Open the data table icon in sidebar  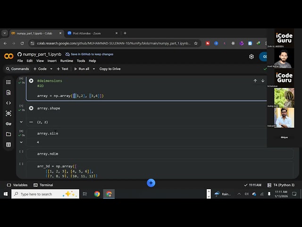[8, 145]
